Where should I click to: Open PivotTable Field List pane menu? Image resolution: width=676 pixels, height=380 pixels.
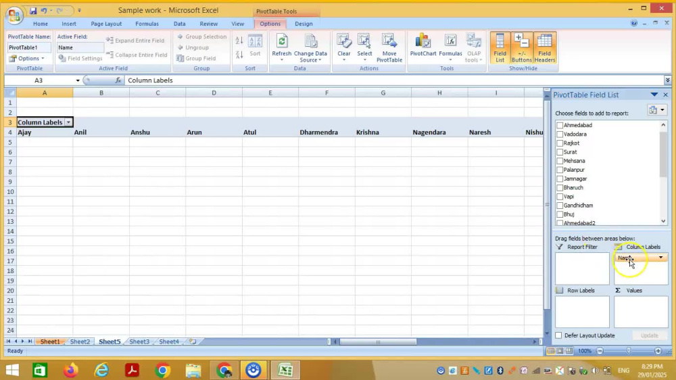654,95
